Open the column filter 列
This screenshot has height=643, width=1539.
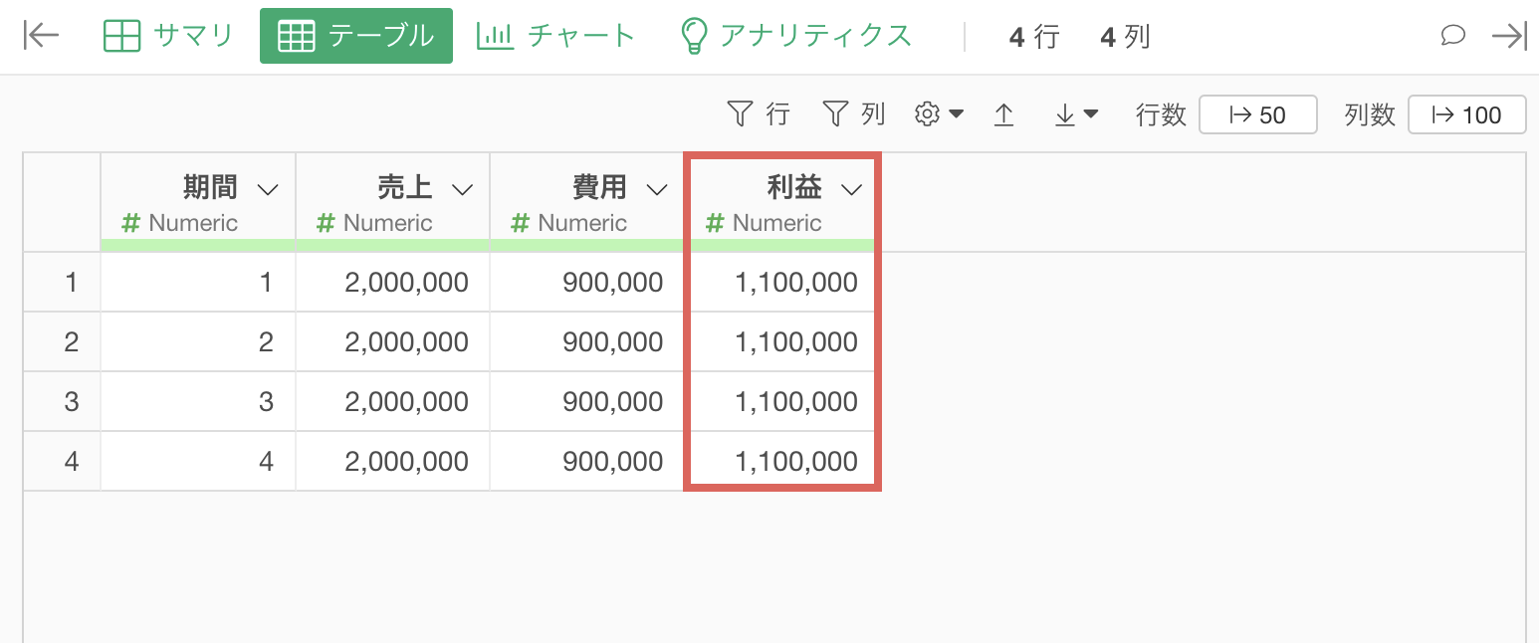pos(854,114)
